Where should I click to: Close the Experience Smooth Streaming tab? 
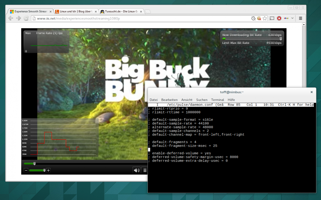tap(51, 12)
